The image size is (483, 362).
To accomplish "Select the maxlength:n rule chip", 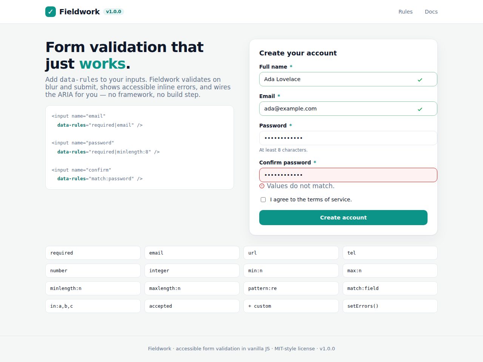I will coord(192,288).
